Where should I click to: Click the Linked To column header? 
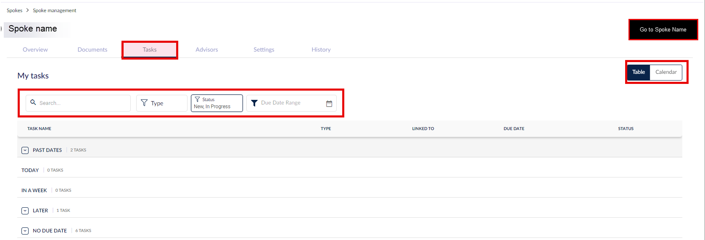[x=423, y=129]
